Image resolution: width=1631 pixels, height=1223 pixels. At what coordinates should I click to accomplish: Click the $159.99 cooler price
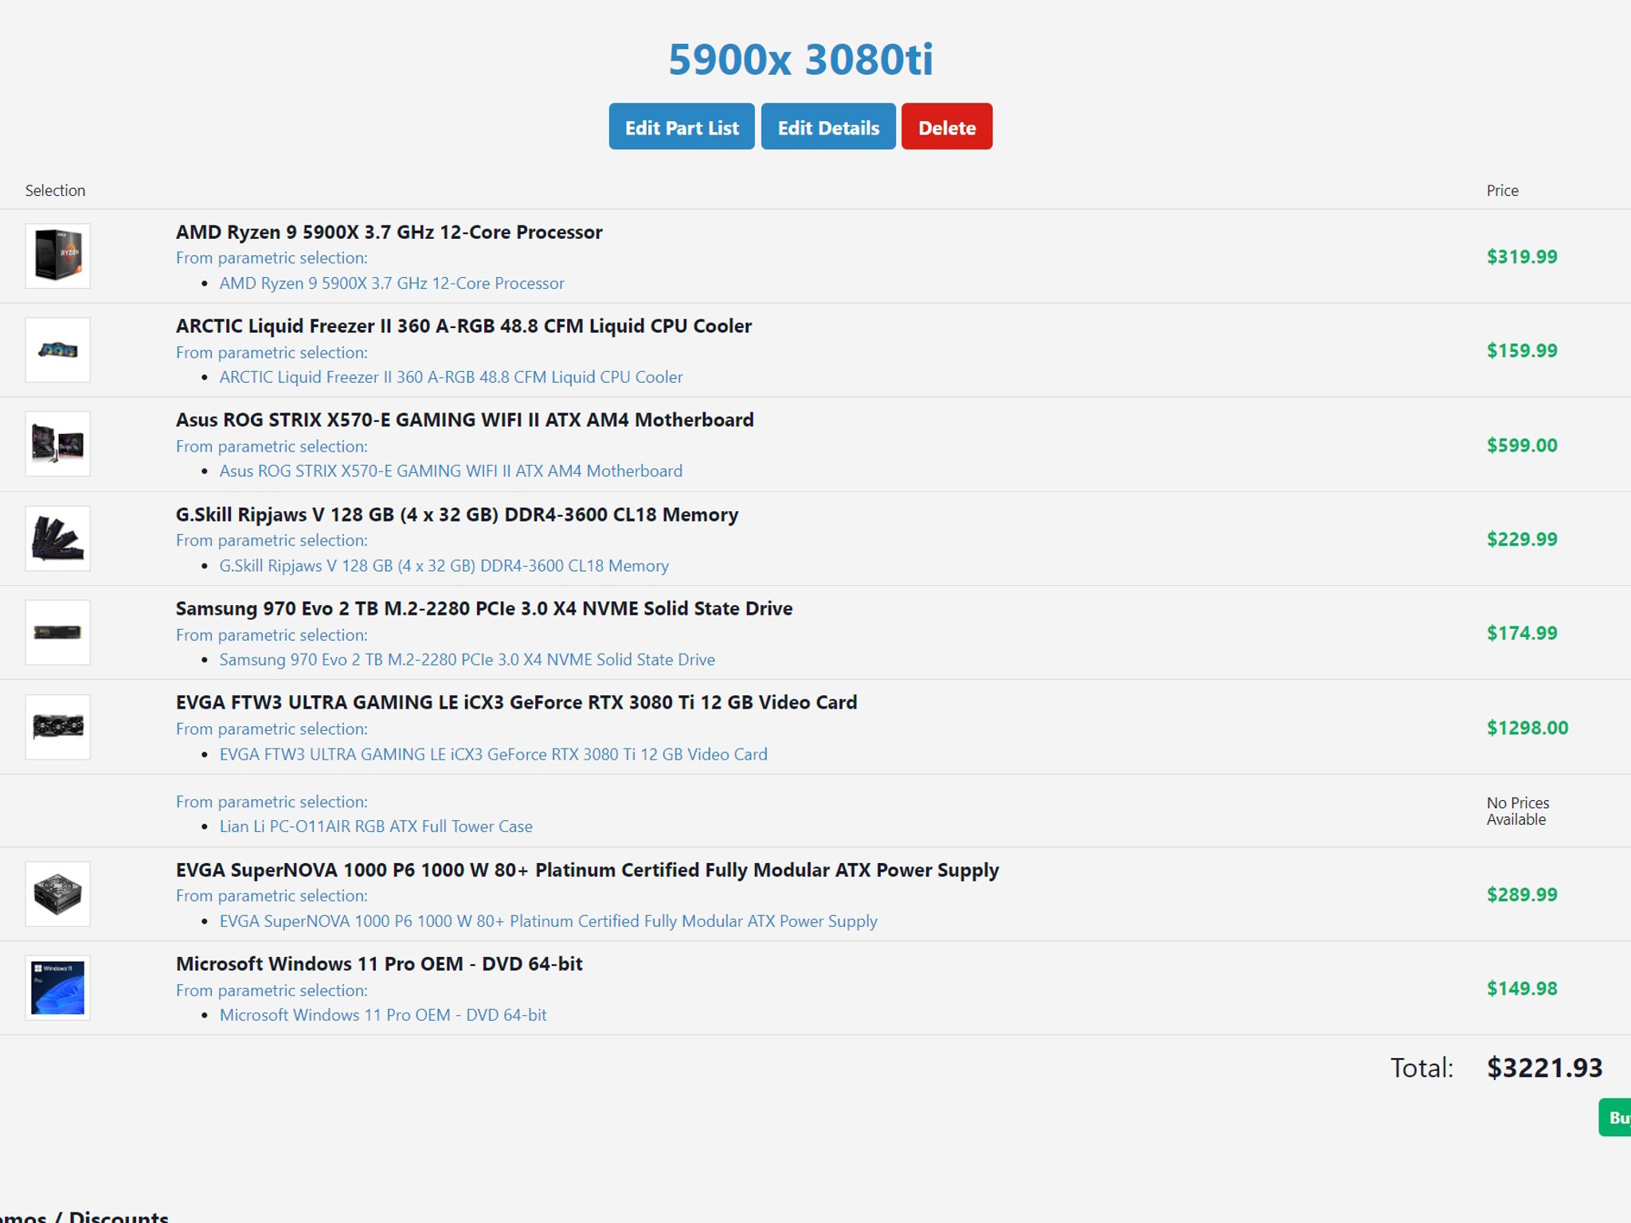(x=1522, y=350)
